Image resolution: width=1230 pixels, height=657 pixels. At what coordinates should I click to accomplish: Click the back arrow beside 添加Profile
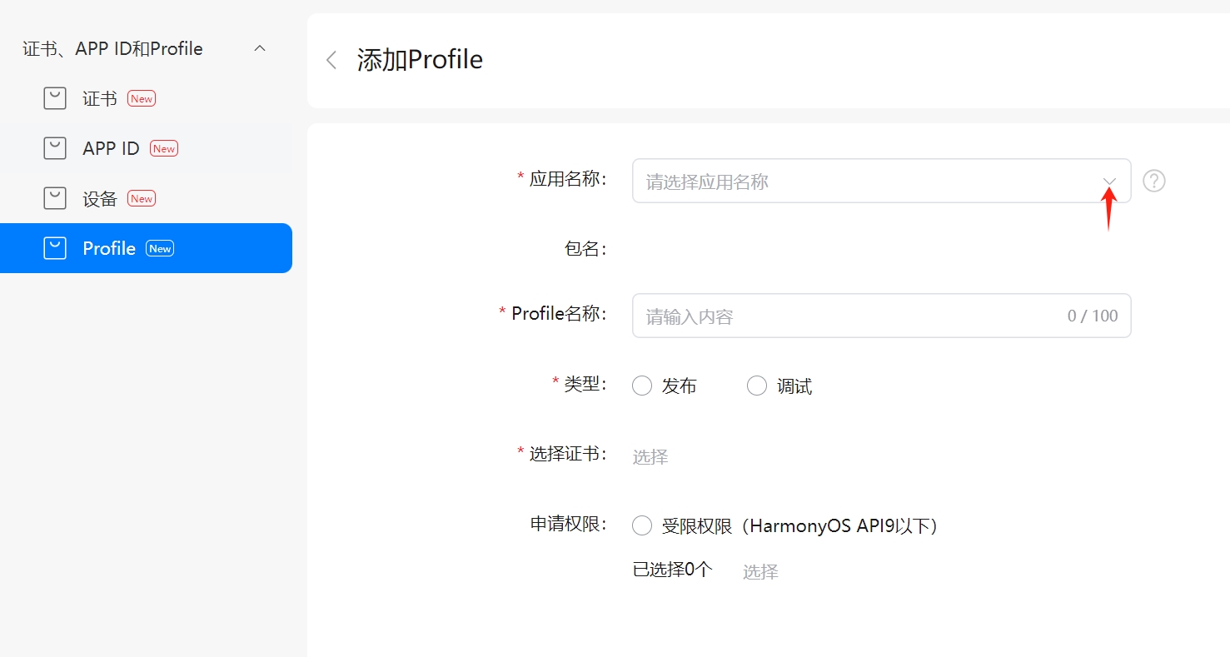click(x=331, y=60)
